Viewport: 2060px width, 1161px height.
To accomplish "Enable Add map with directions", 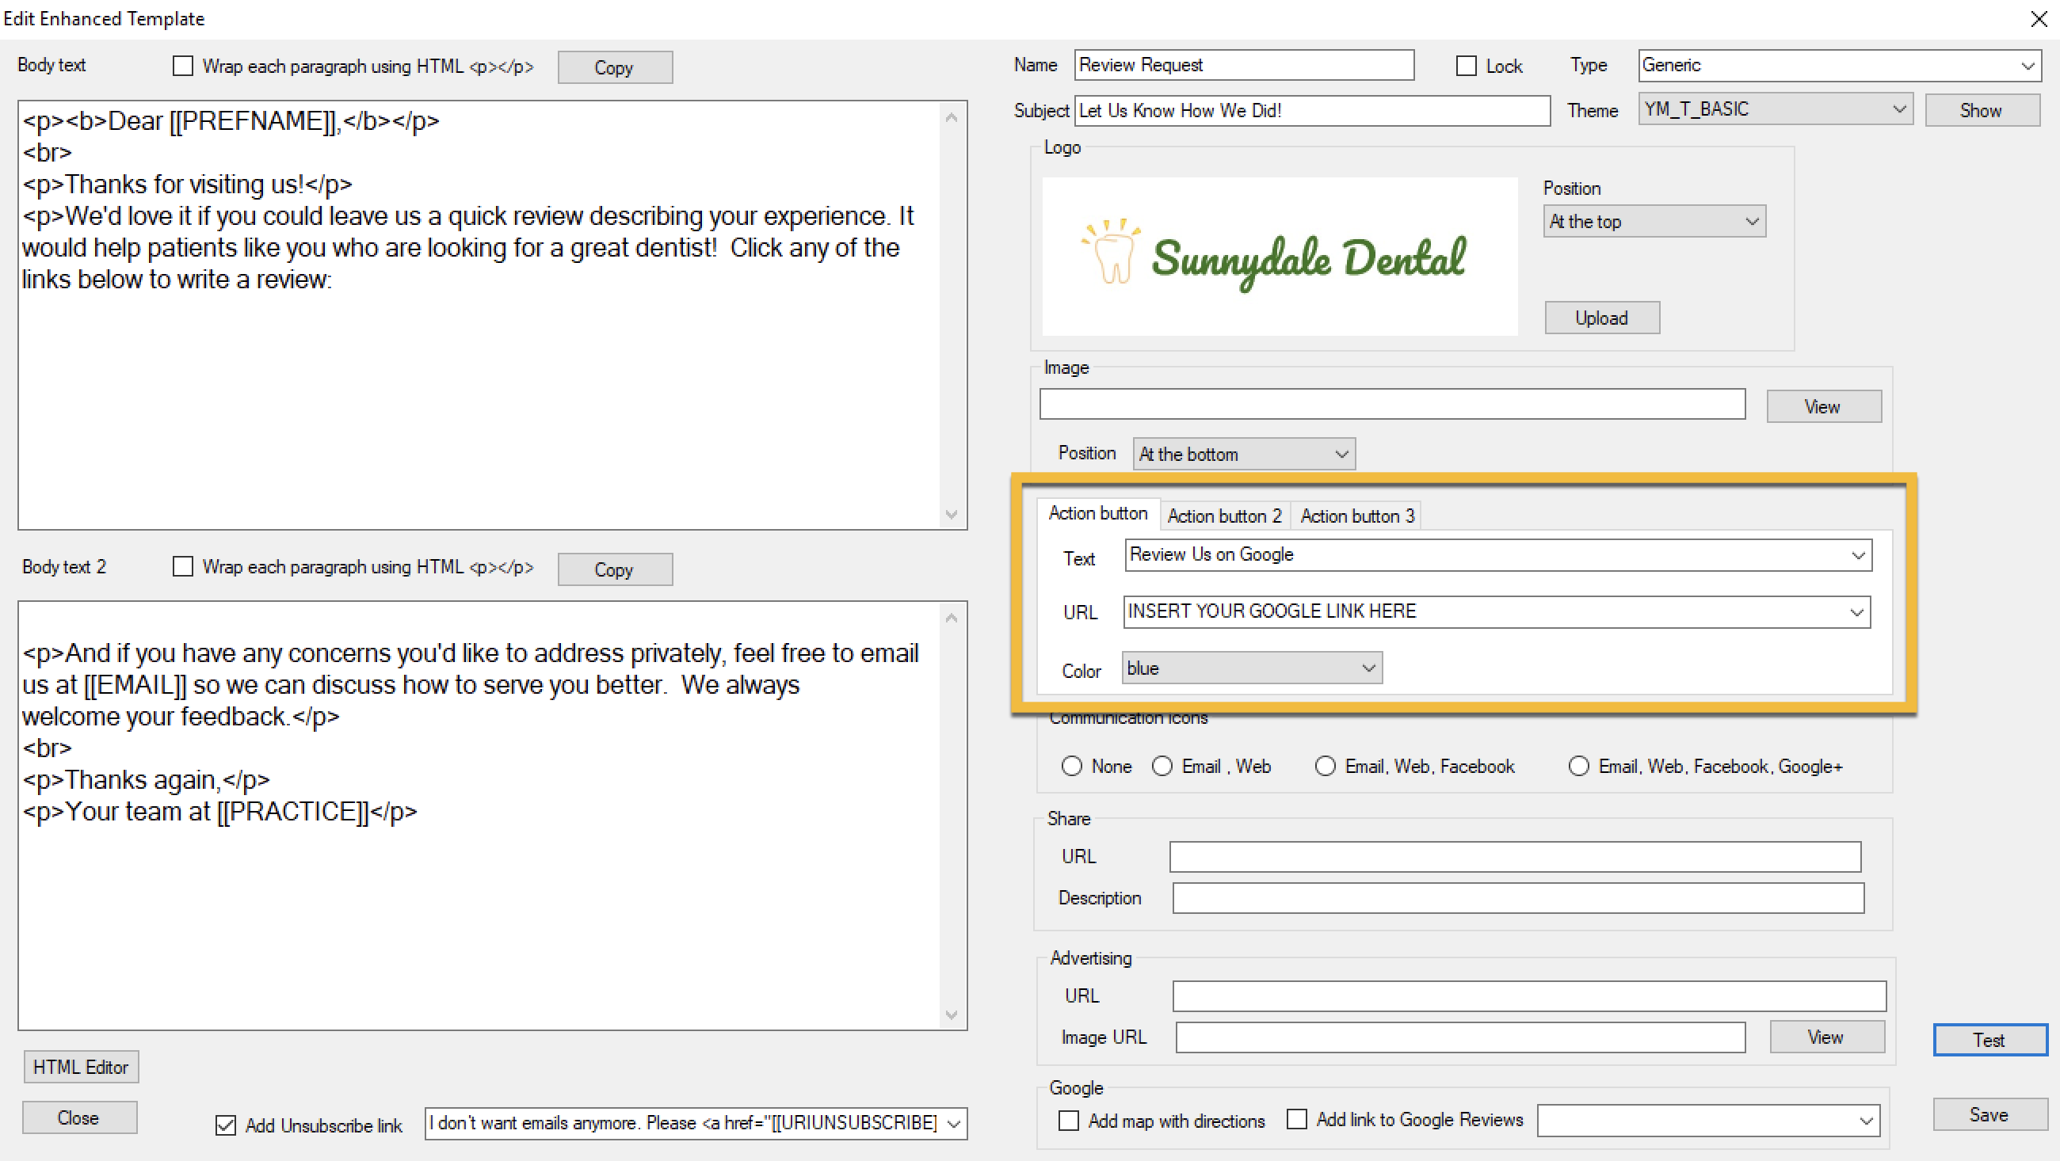I will pyautogui.click(x=1068, y=1121).
